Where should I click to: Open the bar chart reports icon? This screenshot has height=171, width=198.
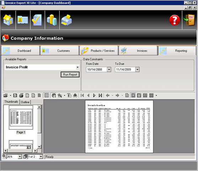52,20
